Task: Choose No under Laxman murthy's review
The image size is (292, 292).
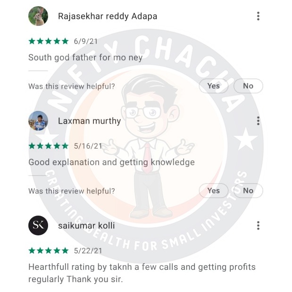Action: click(248, 191)
